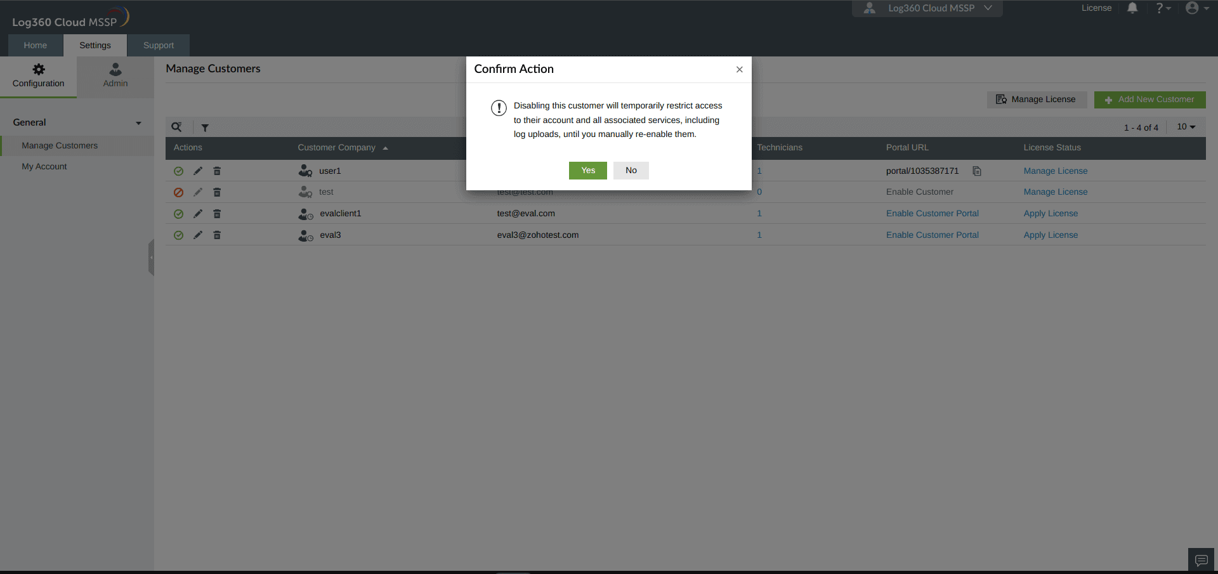This screenshot has height=574, width=1218.
Task: Toggle enabled status for evalclient1
Action: [179, 214]
